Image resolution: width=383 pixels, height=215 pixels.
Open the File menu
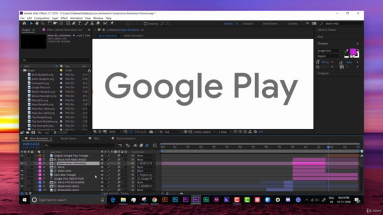[x=22, y=19]
